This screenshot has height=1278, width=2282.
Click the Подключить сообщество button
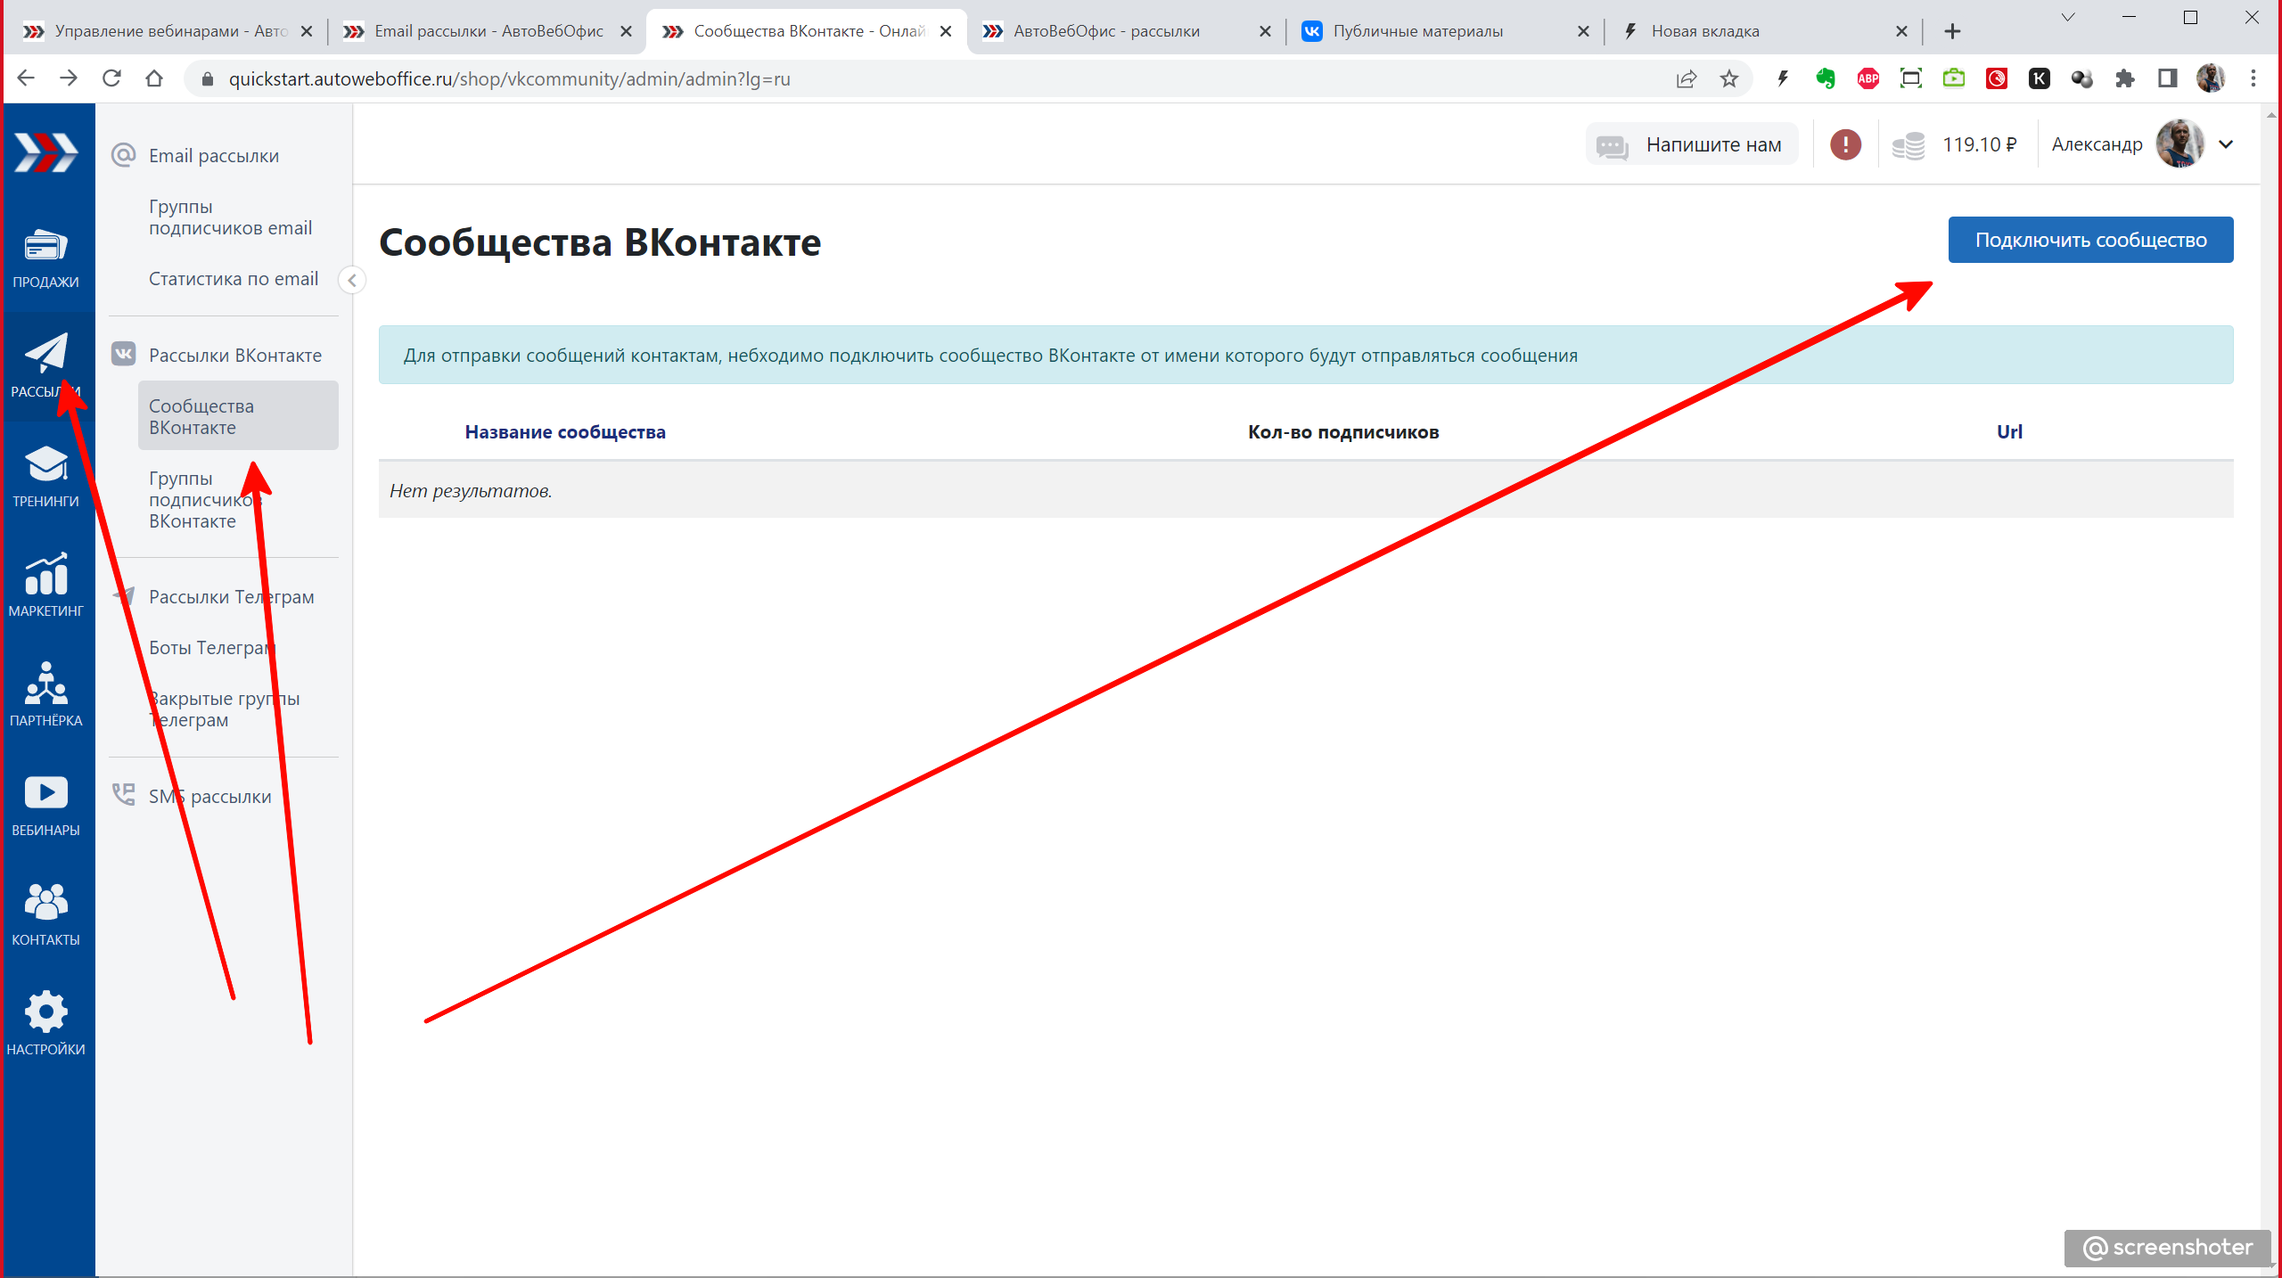point(2089,240)
